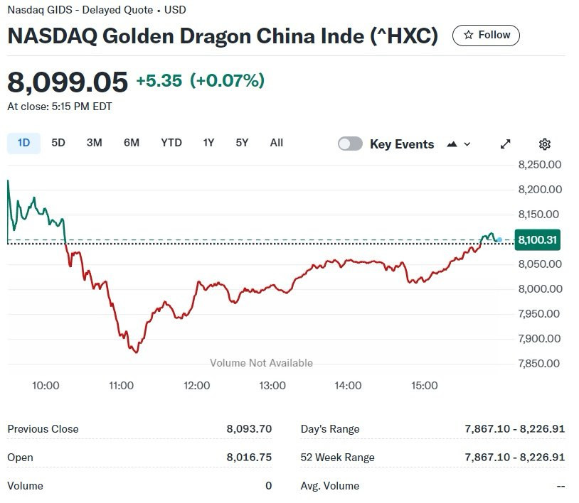The height and width of the screenshot is (503, 579).
Task: Show year-to-date YTD chart
Action: (x=171, y=143)
